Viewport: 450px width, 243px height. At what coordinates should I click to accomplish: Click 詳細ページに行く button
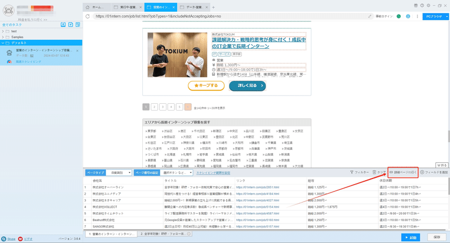pyautogui.click(x=403, y=172)
